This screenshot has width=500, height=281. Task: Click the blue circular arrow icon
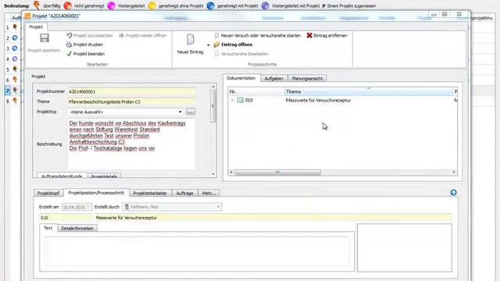pos(453,193)
